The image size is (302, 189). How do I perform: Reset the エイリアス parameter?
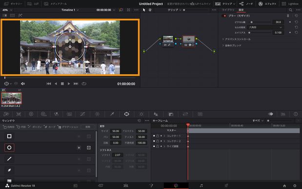coord(297,33)
